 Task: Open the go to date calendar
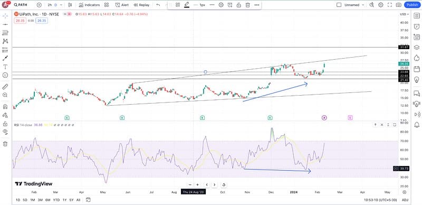[x=88, y=200]
